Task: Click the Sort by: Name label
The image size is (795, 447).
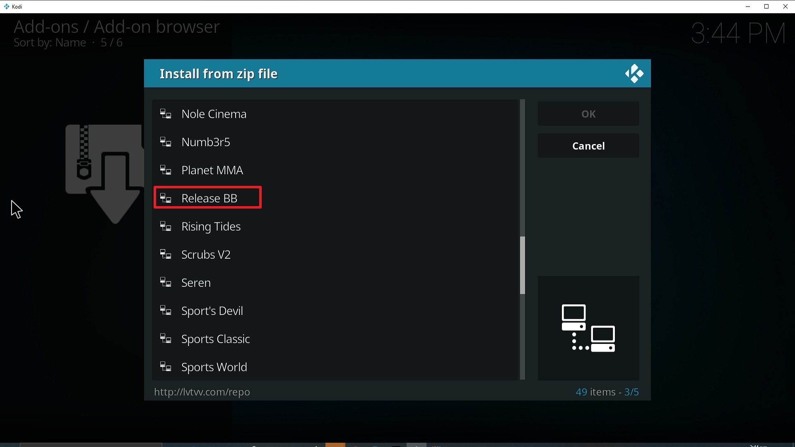Action: coord(50,43)
